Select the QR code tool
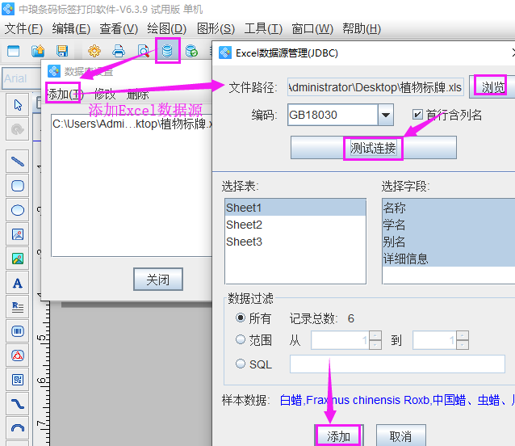Image resolution: width=515 pixels, height=446 pixels. point(18,380)
